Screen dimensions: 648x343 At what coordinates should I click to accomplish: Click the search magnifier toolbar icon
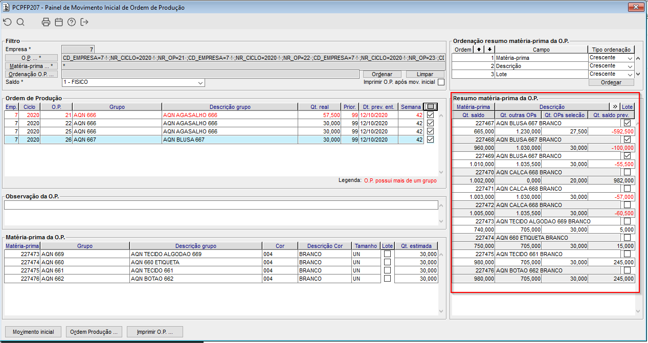click(20, 22)
